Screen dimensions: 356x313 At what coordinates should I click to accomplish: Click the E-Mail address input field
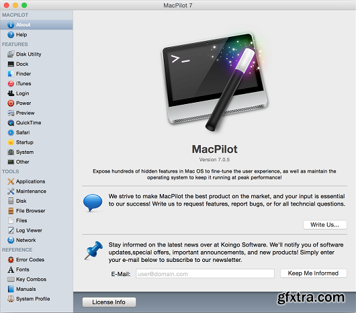pyautogui.click(x=205, y=273)
